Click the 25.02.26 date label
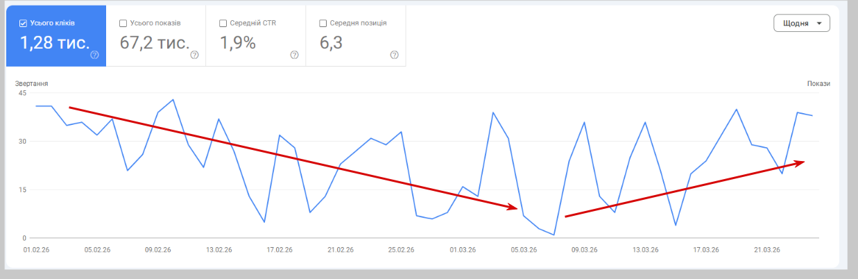This screenshot has height=279, width=858. 402,250
